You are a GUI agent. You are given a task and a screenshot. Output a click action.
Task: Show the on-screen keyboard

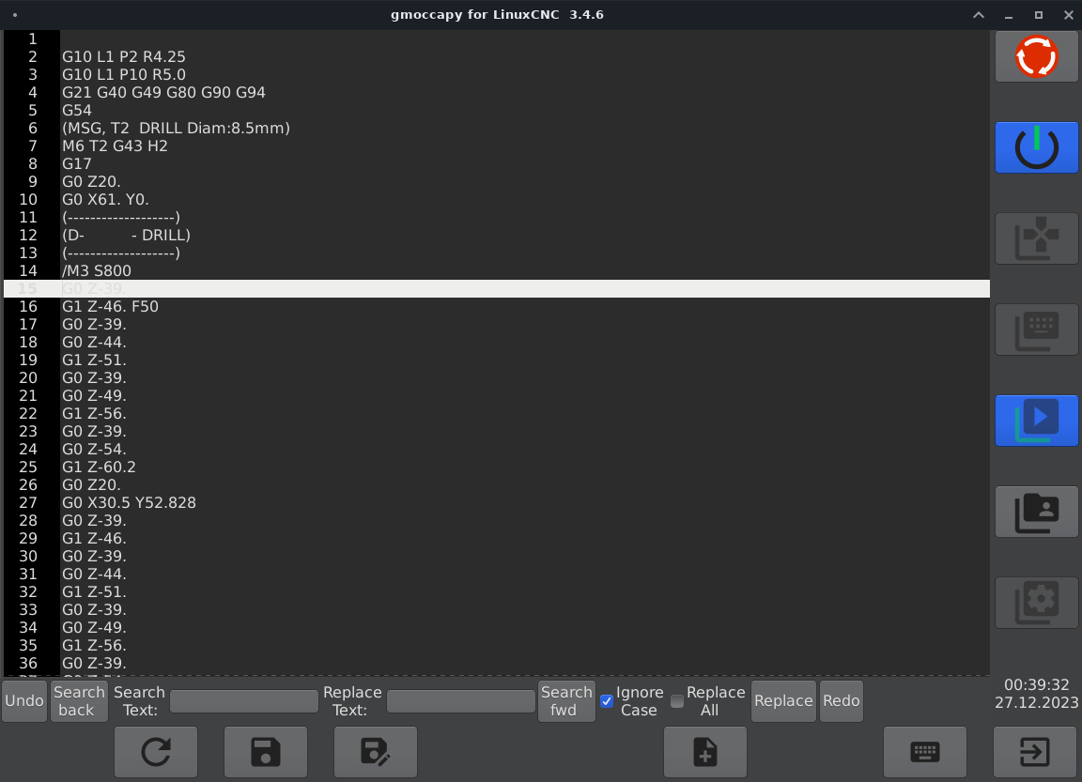[924, 752]
